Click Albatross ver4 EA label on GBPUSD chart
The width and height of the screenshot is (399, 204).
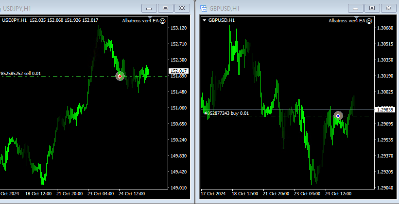347,21
